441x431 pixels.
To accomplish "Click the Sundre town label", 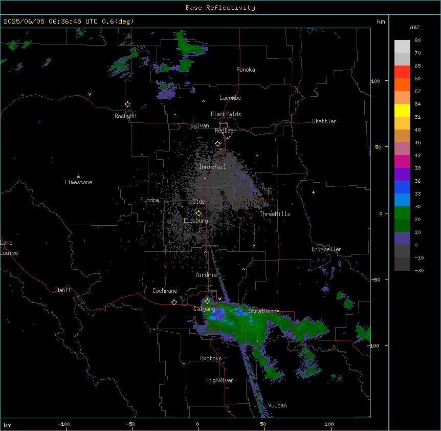I will [149, 200].
